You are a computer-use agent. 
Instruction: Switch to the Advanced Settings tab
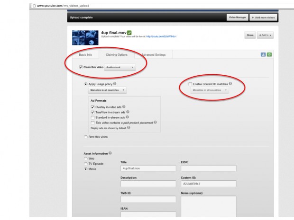[x=154, y=54]
